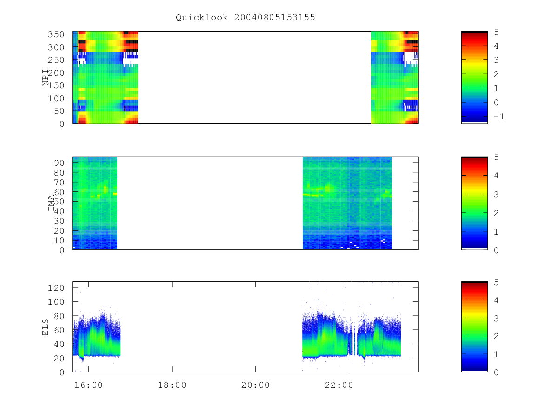Click the right IMA spectrogram segment

347,203
